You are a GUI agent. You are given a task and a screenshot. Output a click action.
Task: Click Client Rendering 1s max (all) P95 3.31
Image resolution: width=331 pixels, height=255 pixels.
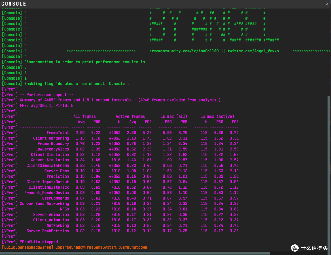pos(183,138)
